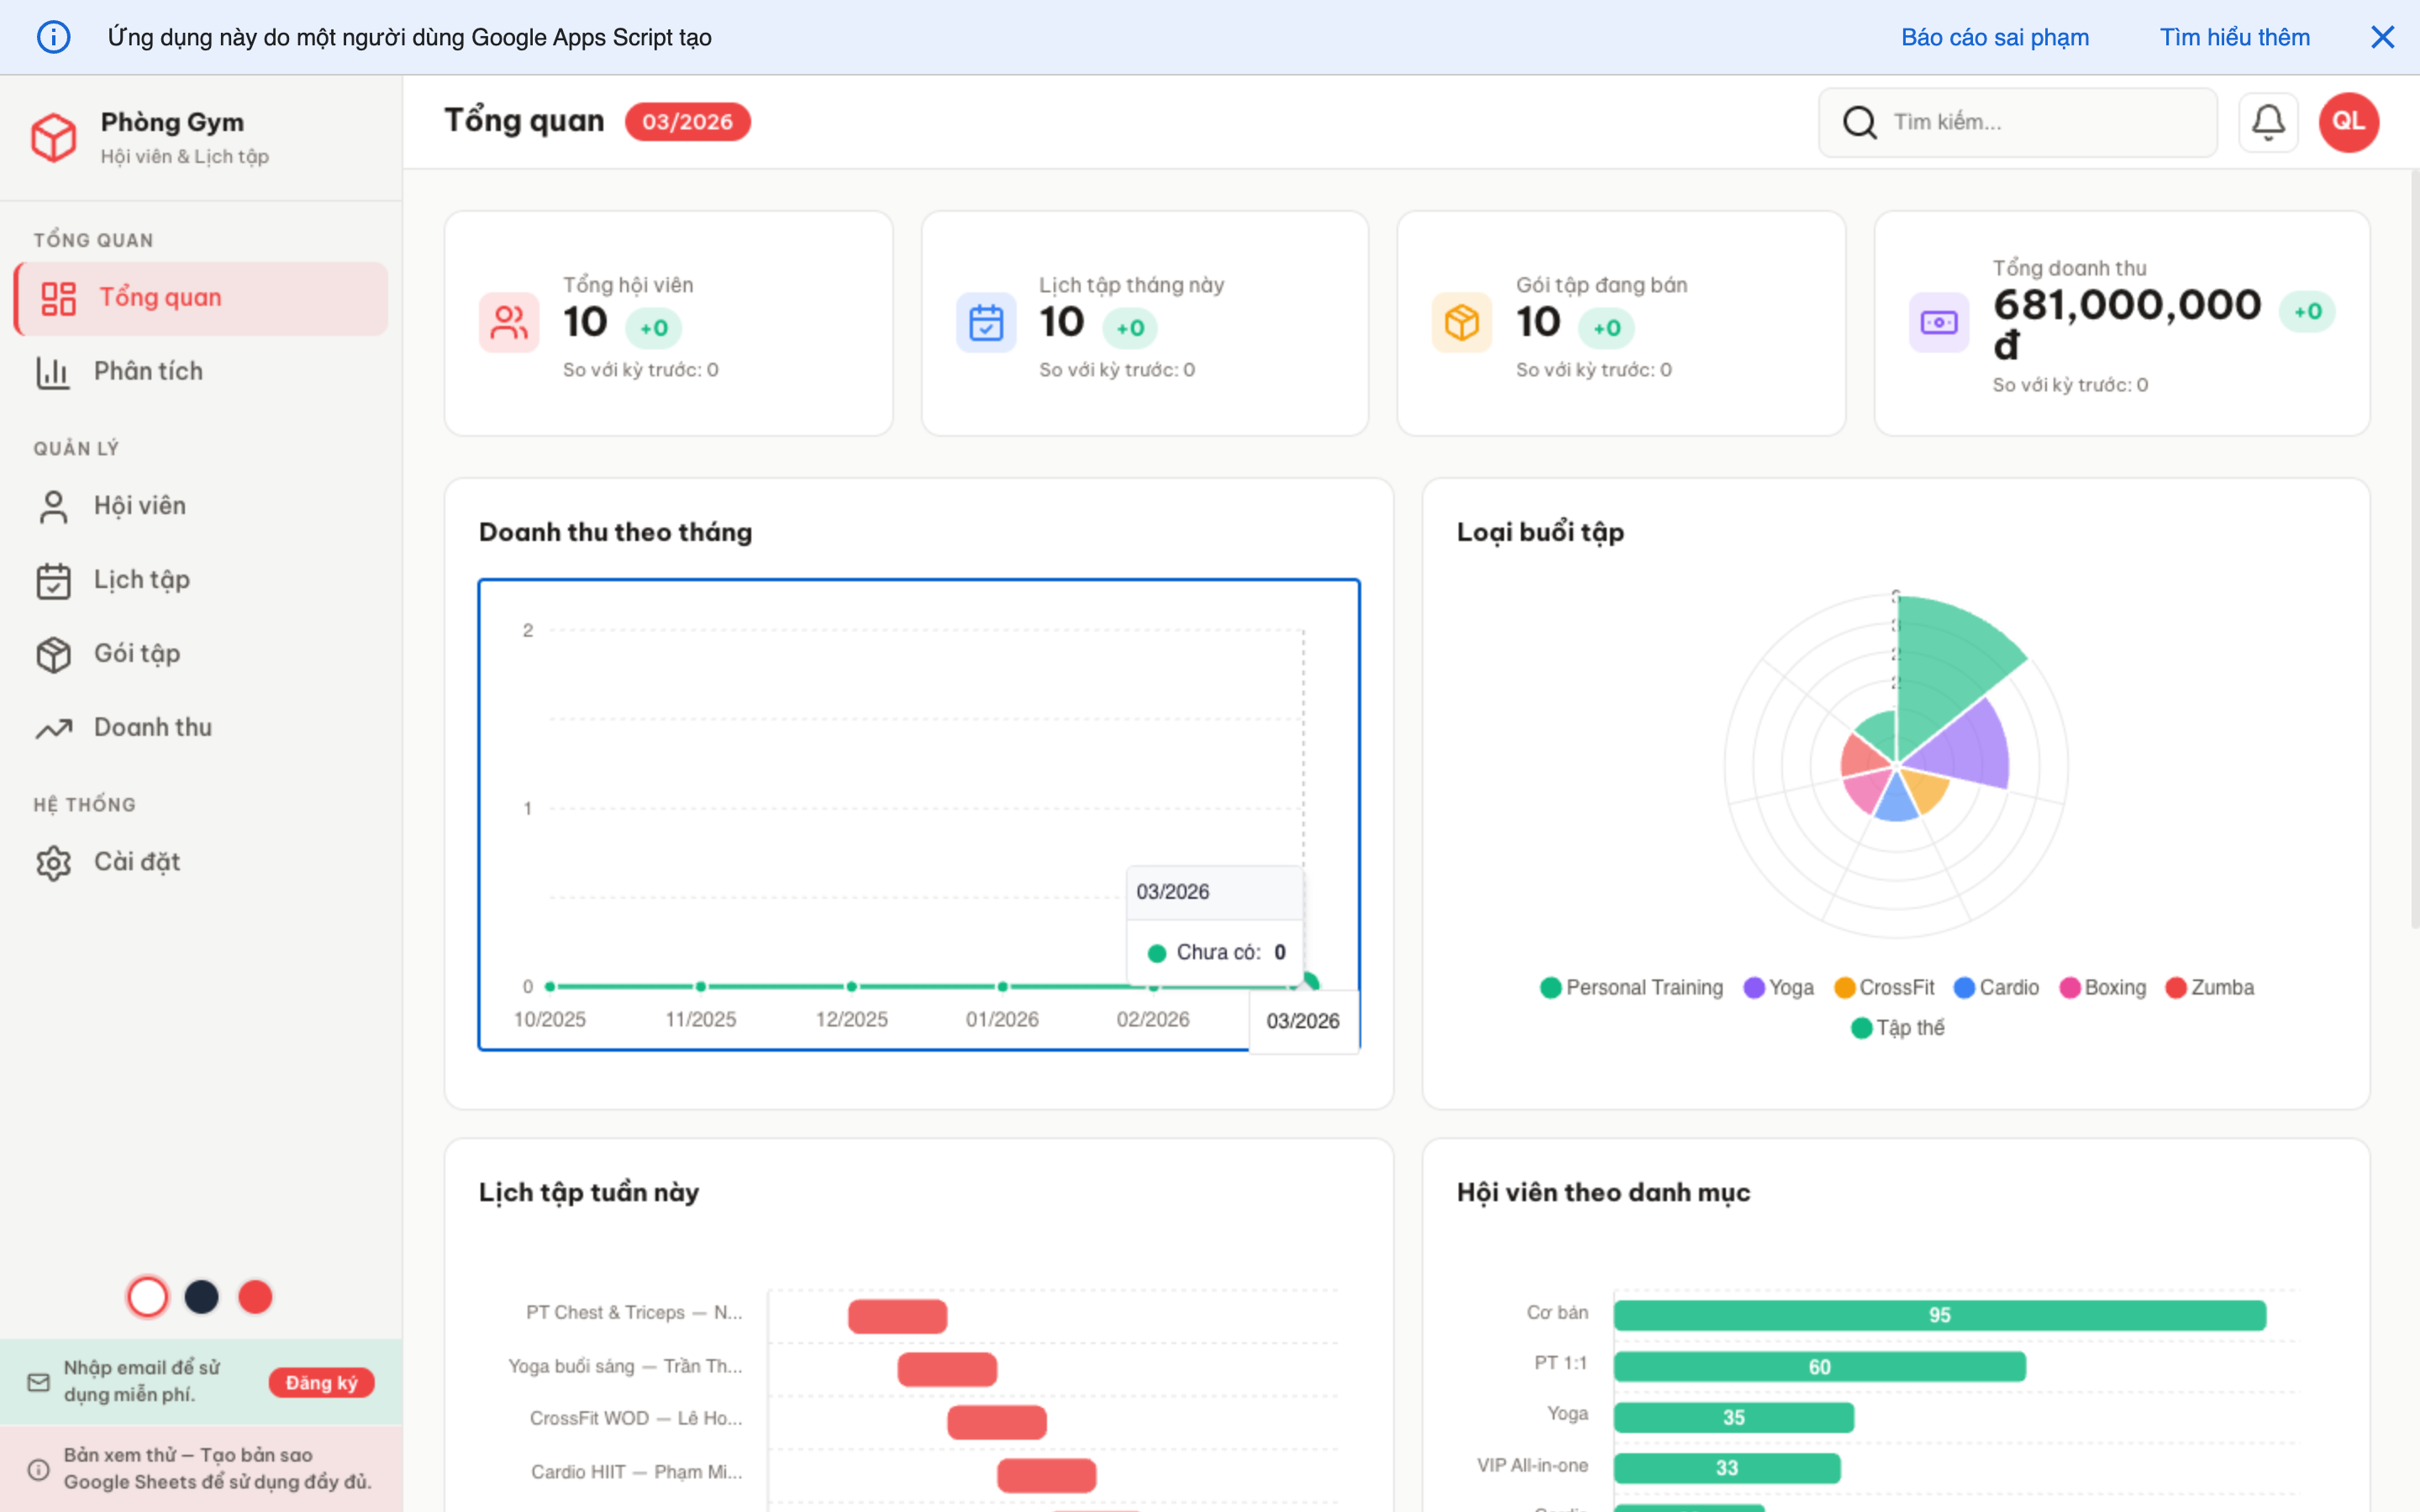Click the Phòng Gym cube logo
This screenshot has width=2420, height=1512.
53,137
